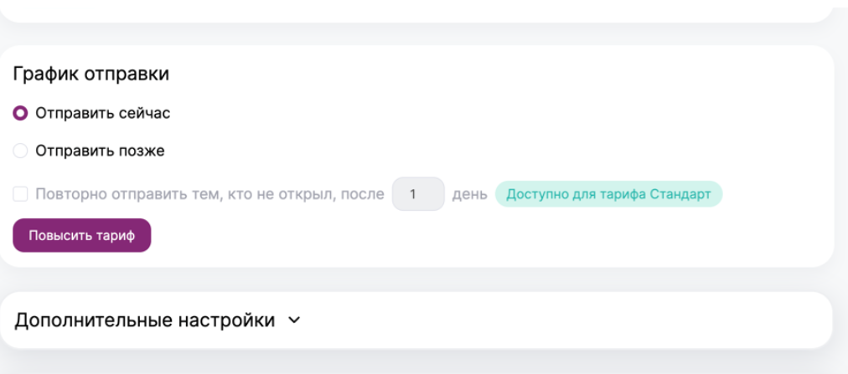
Task: Open the "Дополнительные настройки" section title
Action: (145, 320)
